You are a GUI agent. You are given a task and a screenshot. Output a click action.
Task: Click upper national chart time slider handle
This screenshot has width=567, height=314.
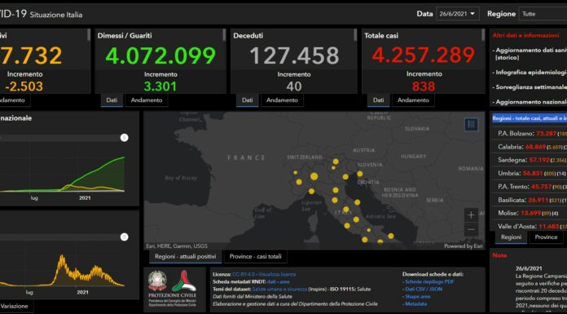click(x=125, y=138)
